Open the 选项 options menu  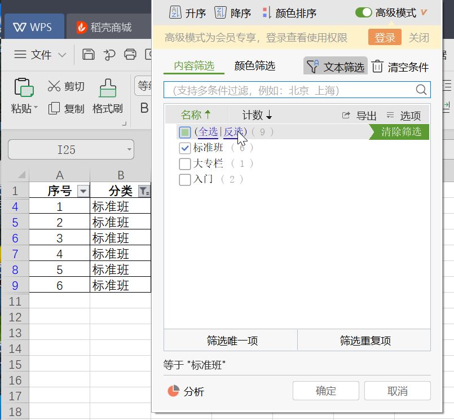click(x=403, y=116)
